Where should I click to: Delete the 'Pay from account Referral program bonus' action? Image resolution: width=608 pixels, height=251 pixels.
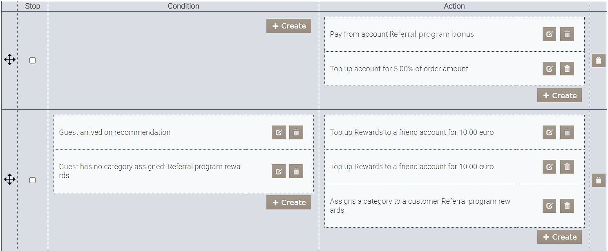(567, 34)
